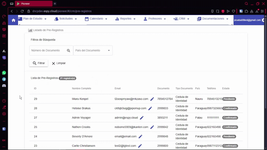267x150 pixels.
Task: Edit the email for Admin Voyager
Action: pyautogui.click(x=142, y=118)
